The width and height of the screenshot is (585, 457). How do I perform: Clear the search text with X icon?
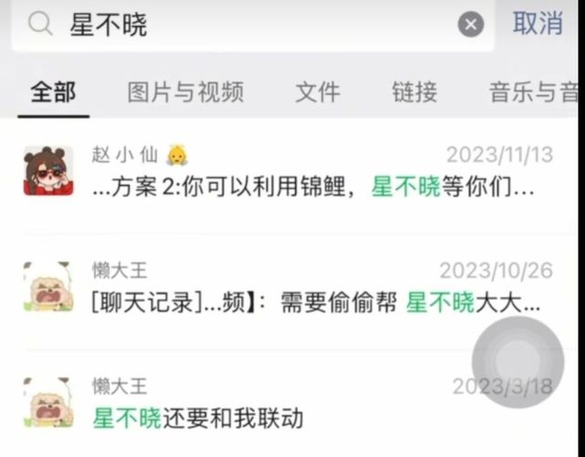[471, 25]
